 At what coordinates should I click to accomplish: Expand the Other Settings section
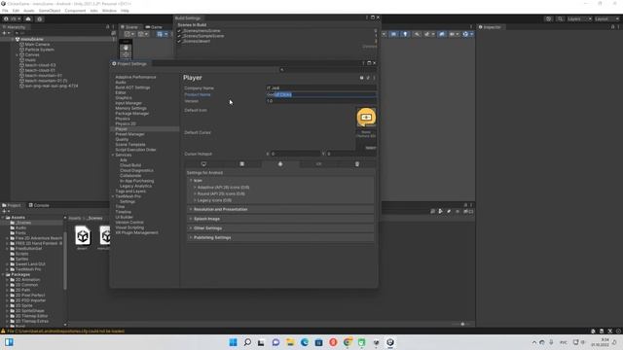pos(280,228)
